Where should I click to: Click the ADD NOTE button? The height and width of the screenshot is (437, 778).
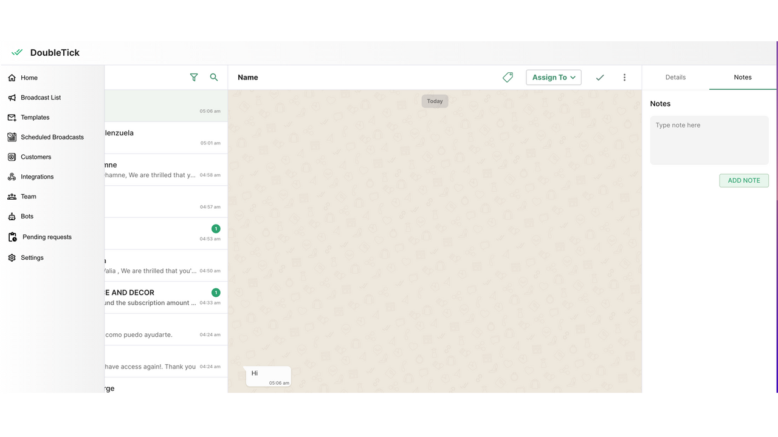pos(744,180)
